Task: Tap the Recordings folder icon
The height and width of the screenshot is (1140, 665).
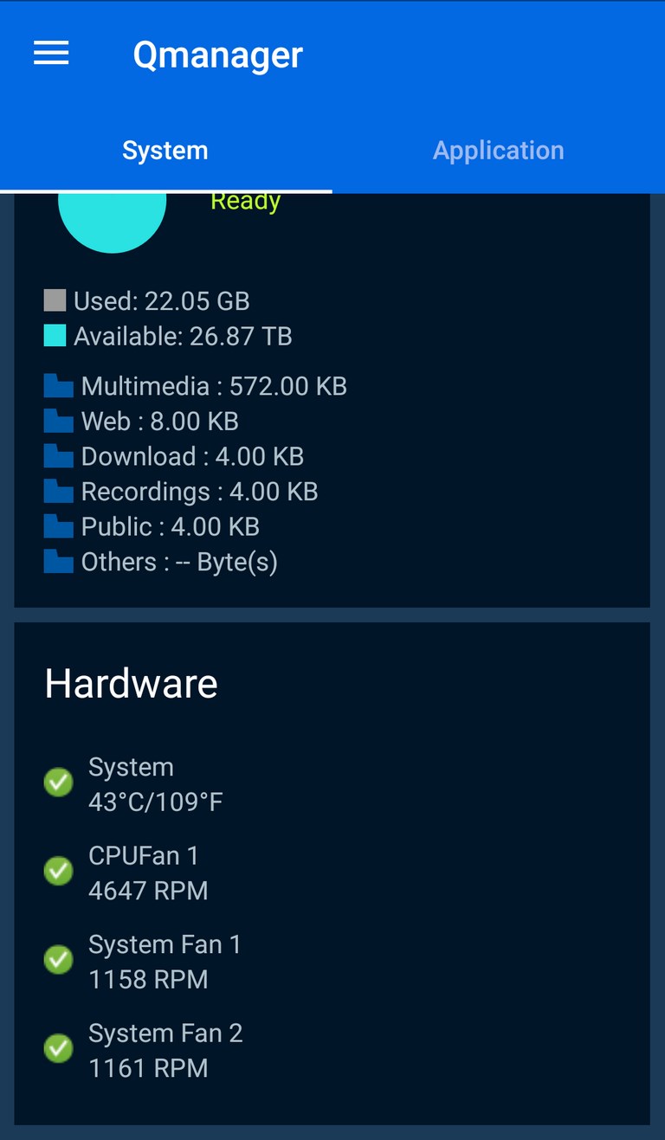Action: point(59,492)
